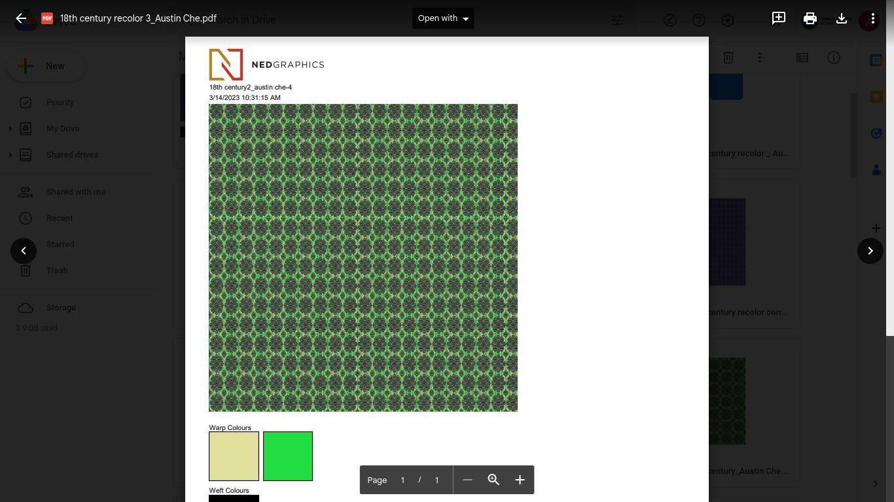Open the Drive toolbar three-dot menu
894x502 pixels.
760,58
